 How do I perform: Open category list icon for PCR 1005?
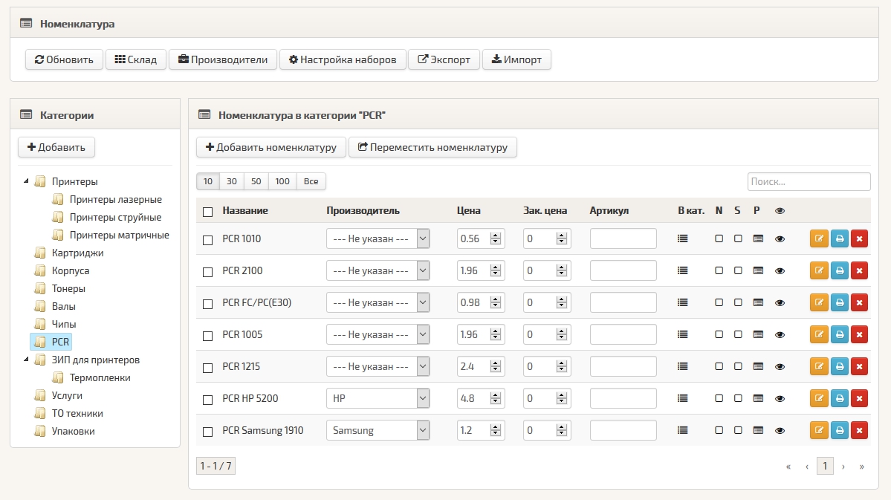pyautogui.click(x=682, y=334)
